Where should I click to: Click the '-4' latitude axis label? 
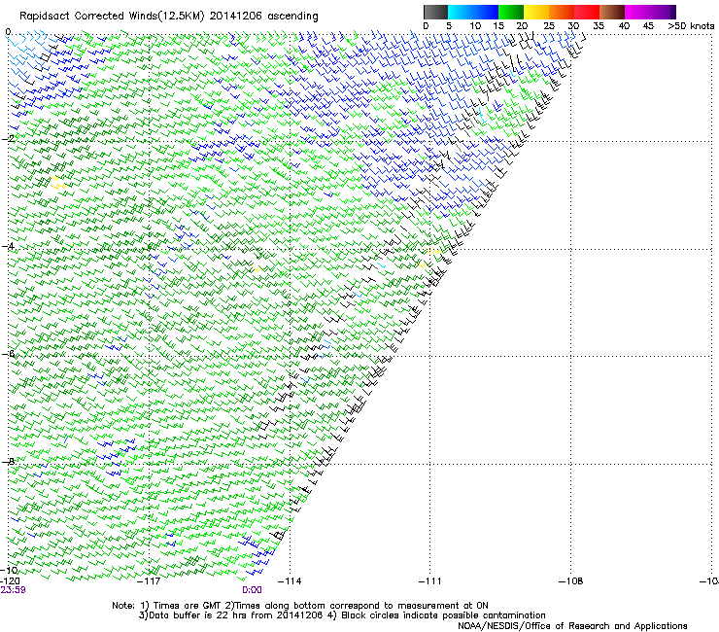(8, 246)
